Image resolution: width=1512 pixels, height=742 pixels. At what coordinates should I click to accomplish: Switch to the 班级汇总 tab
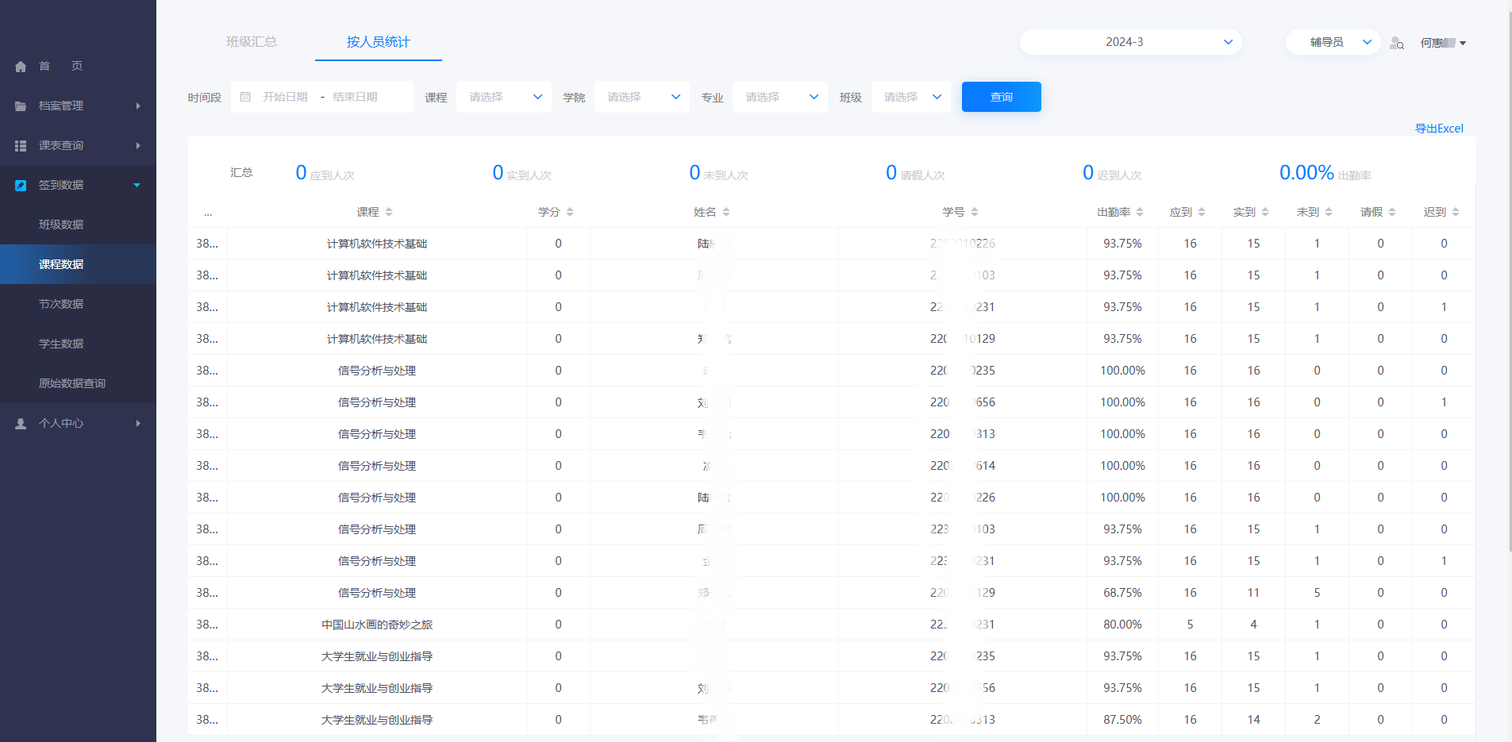(252, 42)
